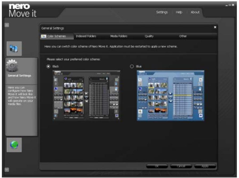Open the Help menu
239x178 pixels.
[179, 12]
